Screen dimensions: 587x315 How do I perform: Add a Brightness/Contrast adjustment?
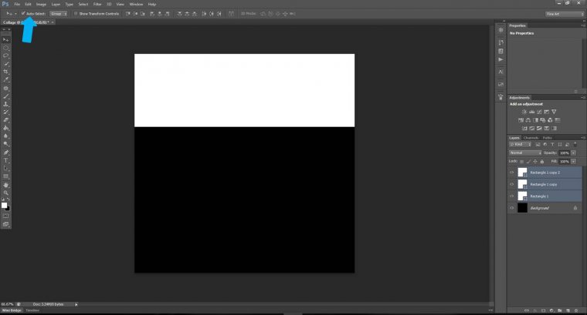(524, 112)
